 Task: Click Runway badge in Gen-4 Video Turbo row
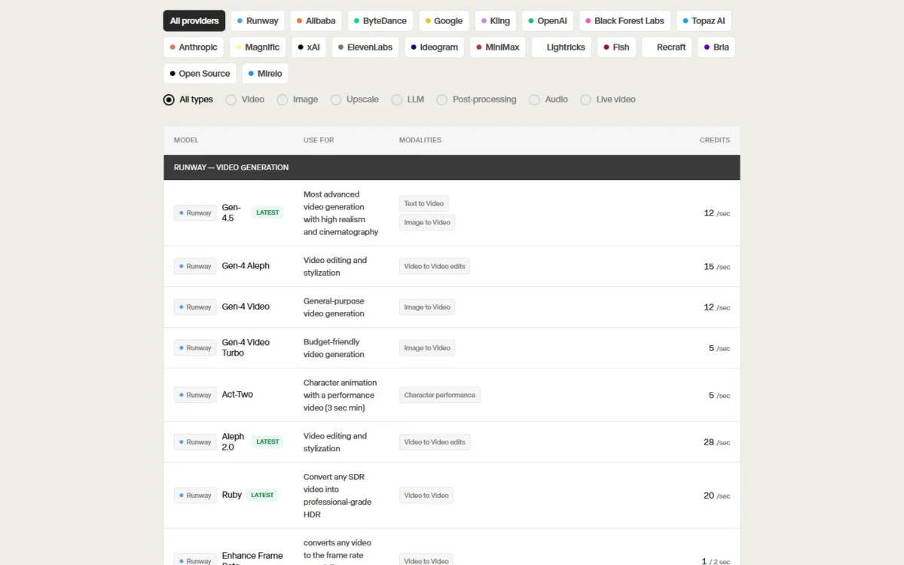(x=195, y=348)
